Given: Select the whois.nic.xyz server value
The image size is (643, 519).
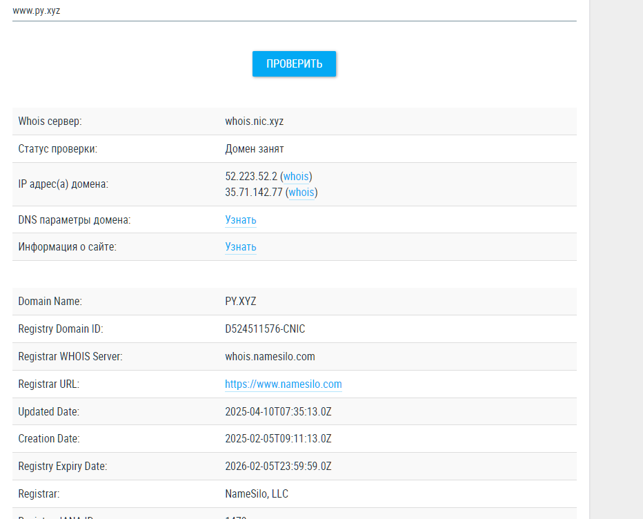Looking at the screenshot, I should pyautogui.click(x=255, y=121).
